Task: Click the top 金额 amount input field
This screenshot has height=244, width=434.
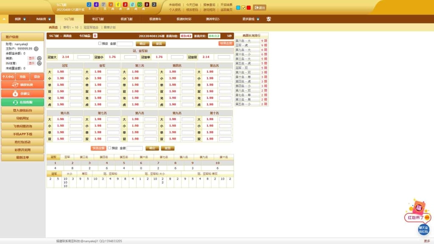Action: pos(125,44)
